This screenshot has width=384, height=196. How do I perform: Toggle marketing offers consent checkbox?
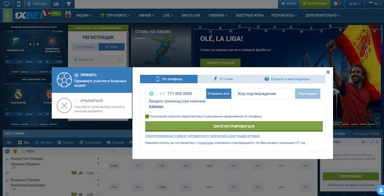point(147,116)
